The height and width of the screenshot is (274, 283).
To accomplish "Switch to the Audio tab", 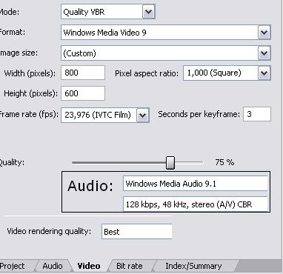I will (53, 266).
